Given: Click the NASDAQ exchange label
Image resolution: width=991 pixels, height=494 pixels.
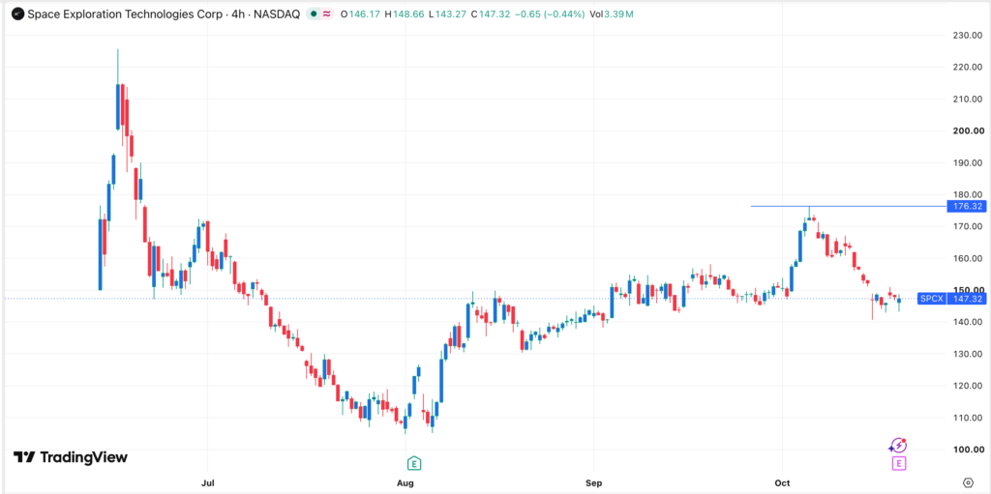Looking at the screenshot, I should (x=277, y=14).
